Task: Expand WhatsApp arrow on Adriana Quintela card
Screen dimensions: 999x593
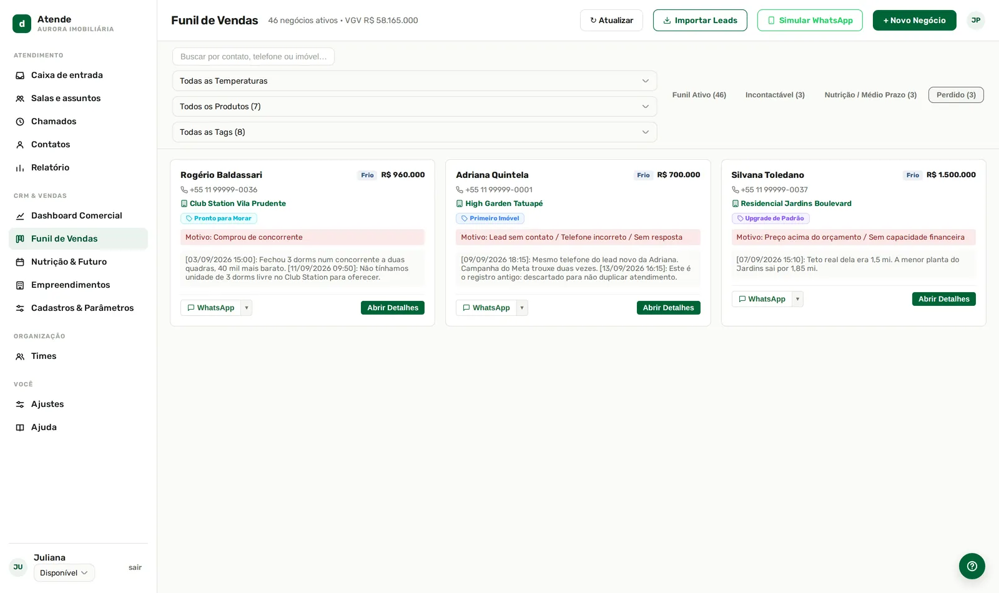Action: pos(522,308)
